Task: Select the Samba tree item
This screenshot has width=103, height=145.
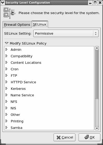Action: 16,128
